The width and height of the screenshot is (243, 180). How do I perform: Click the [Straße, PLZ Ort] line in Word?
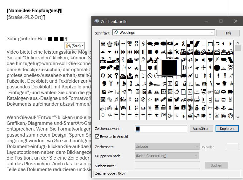[x=26, y=17]
